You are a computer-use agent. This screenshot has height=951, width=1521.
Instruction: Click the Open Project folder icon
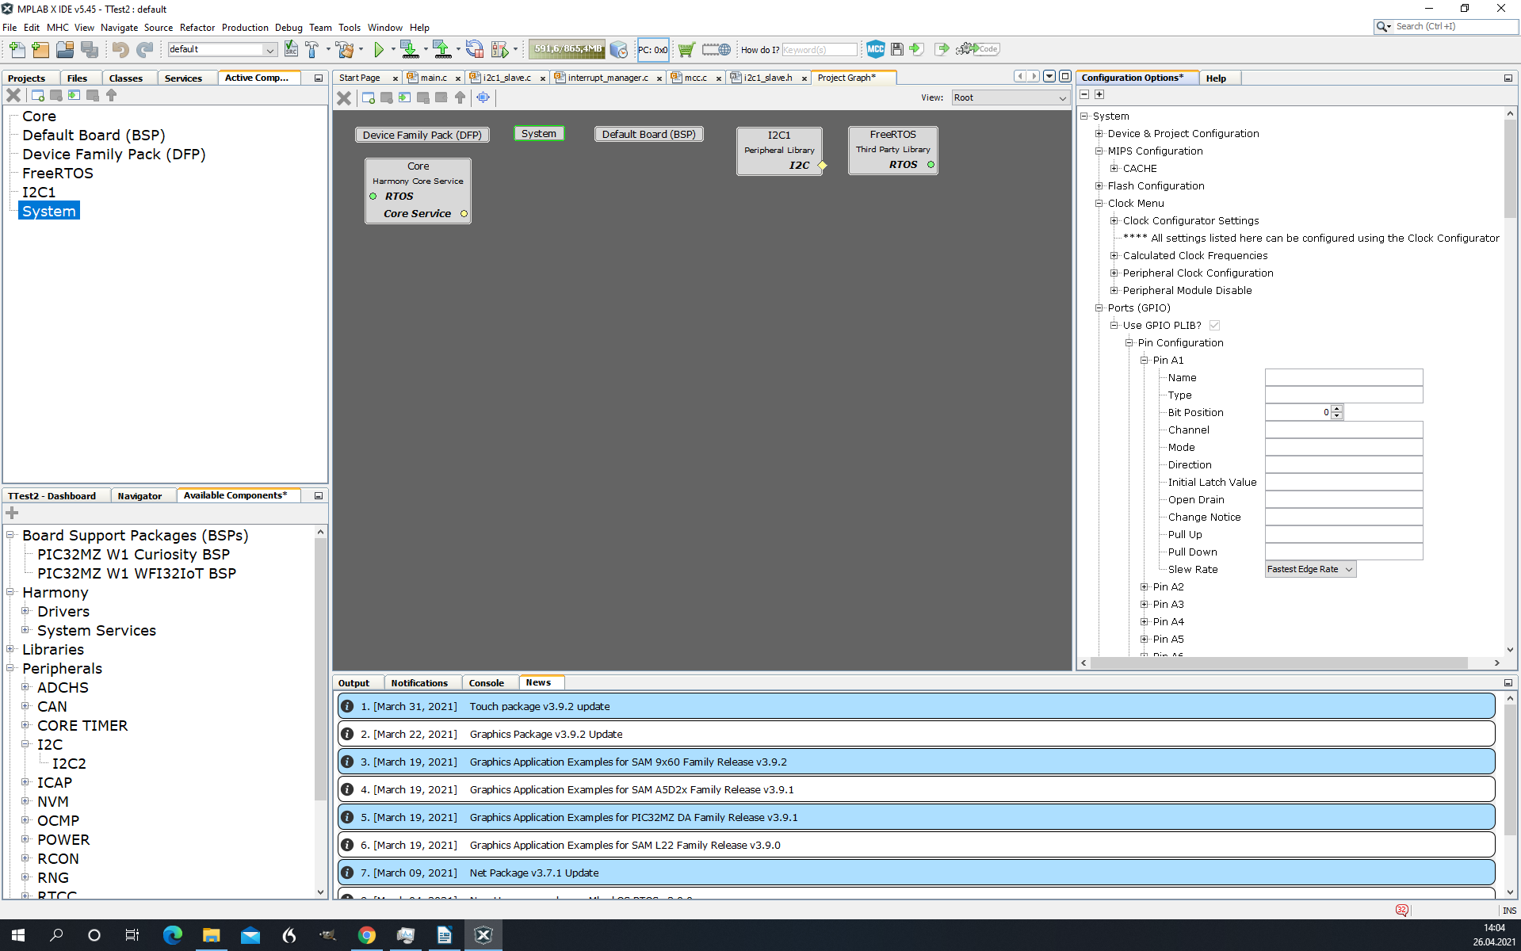(65, 50)
